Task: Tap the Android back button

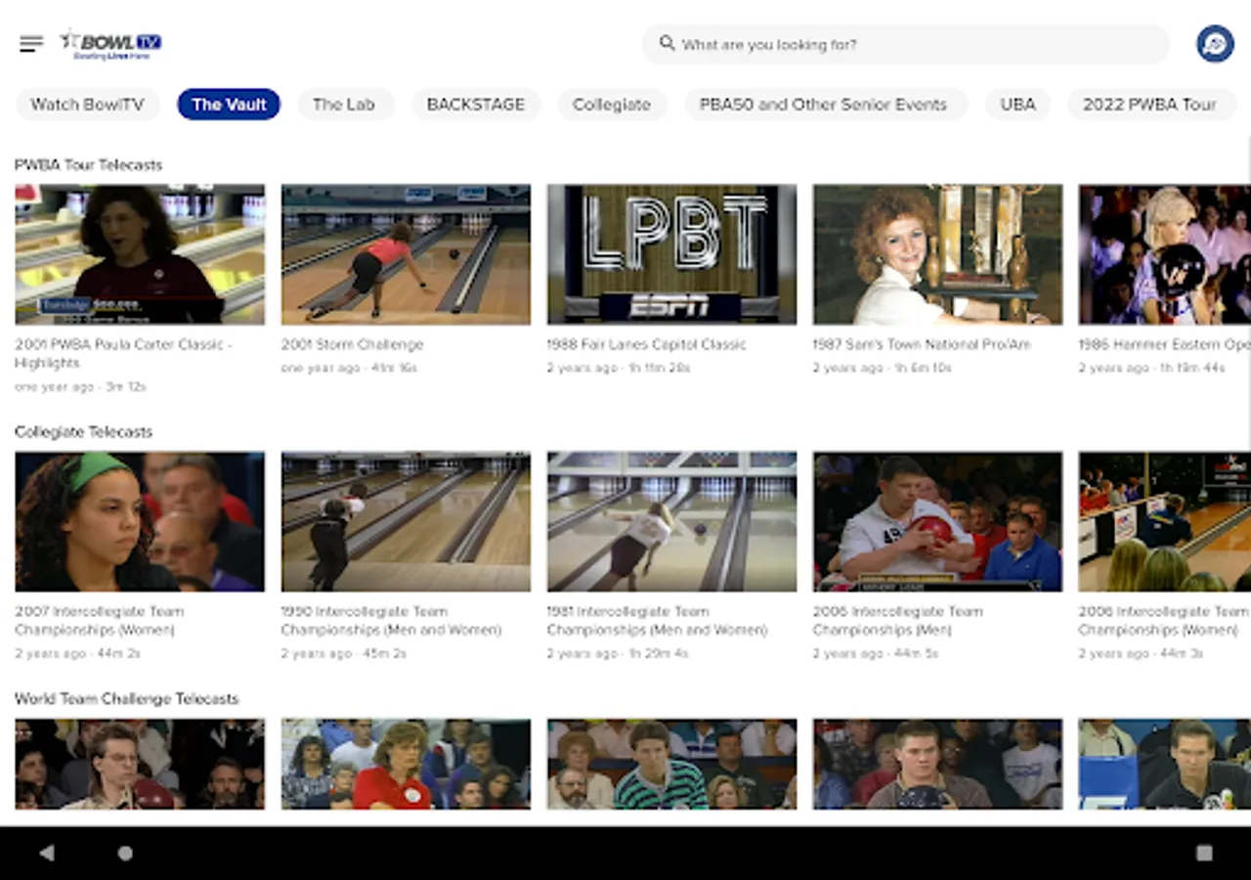Action: pyautogui.click(x=46, y=853)
